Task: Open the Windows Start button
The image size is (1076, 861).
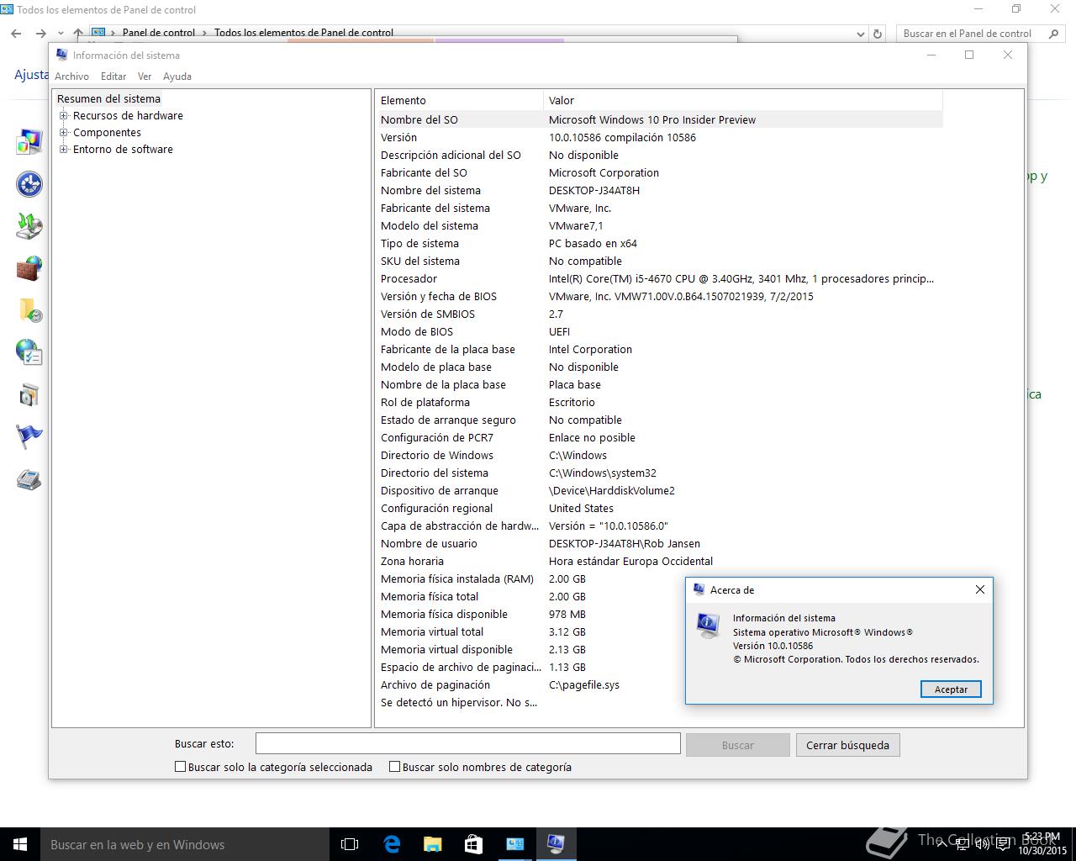Action: point(20,844)
